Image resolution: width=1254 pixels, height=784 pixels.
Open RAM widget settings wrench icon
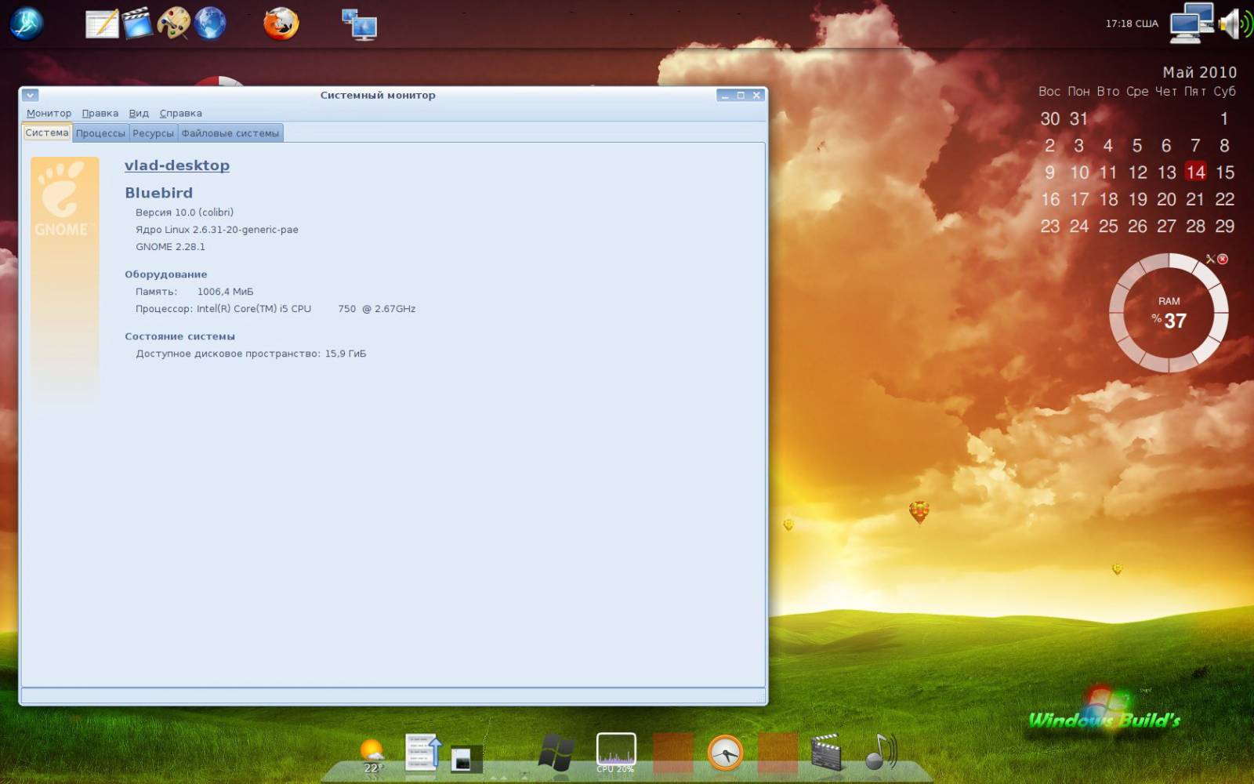coord(1210,259)
